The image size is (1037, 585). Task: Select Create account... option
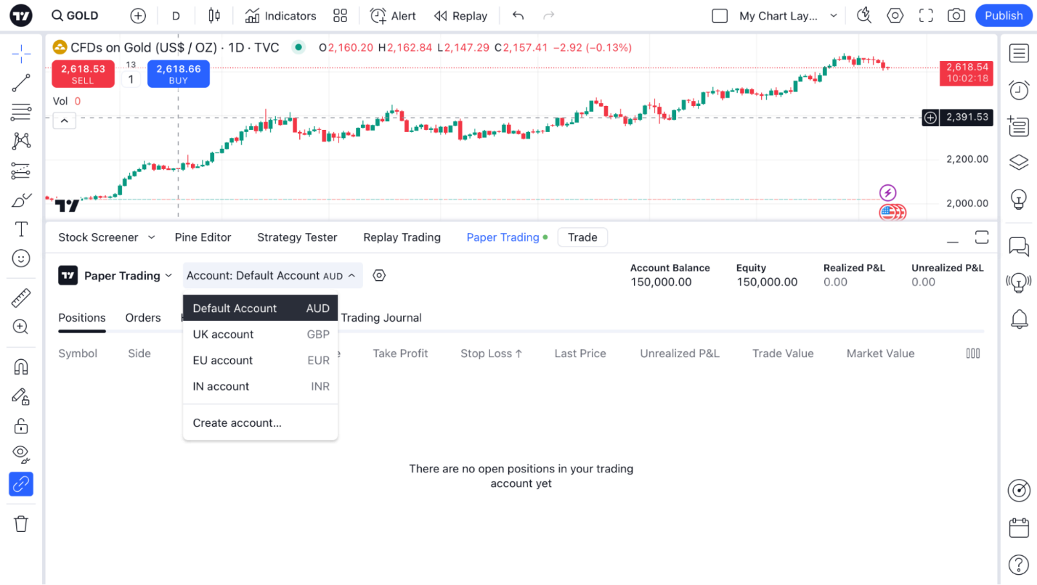(261, 422)
